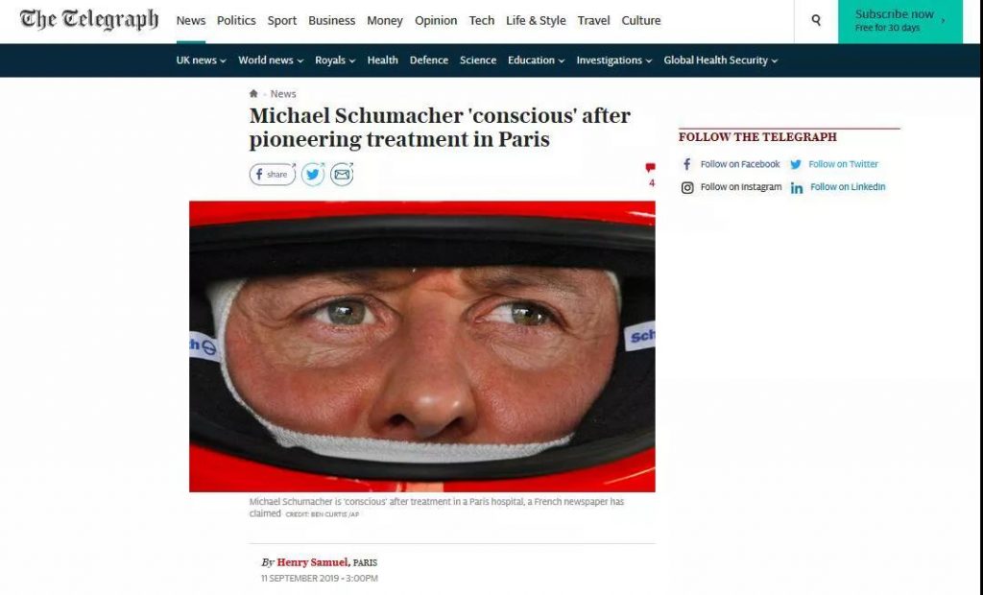Image resolution: width=983 pixels, height=595 pixels.
Task: Go to the Culture section
Action: coord(640,21)
